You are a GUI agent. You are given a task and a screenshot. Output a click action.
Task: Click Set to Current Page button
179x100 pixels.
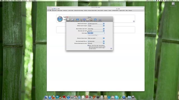pos(93,35)
